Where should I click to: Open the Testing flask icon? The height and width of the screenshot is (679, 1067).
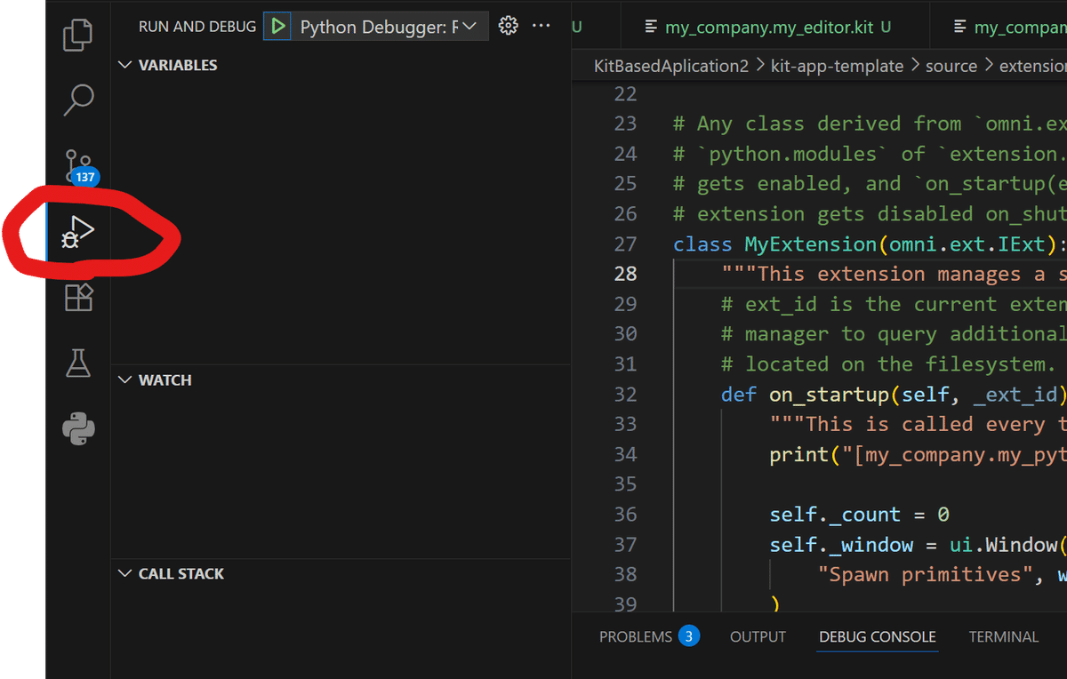click(x=78, y=363)
